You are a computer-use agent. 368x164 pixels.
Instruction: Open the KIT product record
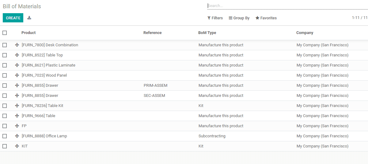click(x=25, y=146)
